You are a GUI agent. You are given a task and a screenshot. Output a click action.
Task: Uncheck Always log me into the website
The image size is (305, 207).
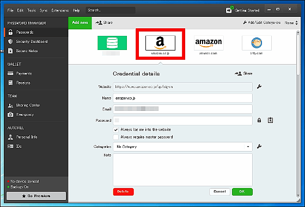pyautogui.click(x=116, y=130)
